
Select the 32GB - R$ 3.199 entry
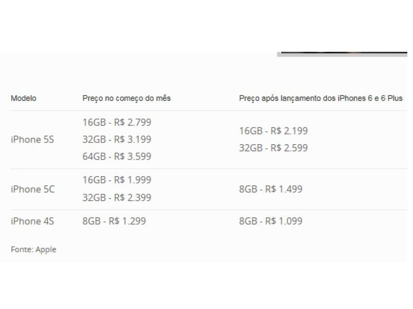117,139
